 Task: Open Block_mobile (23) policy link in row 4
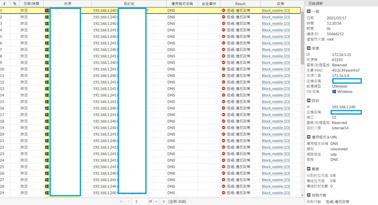click(276, 30)
